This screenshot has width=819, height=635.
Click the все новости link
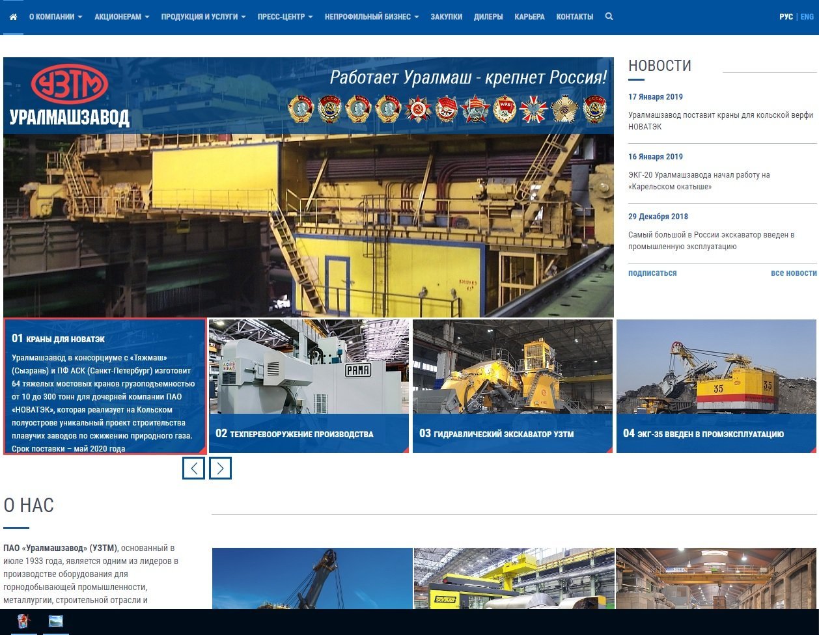pyautogui.click(x=793, y=273)
